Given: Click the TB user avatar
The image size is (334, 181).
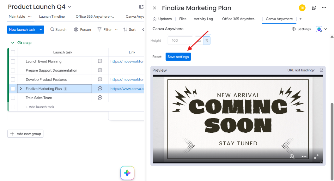Looking at the screenshot, I should pyautogui.click(x=302, y=8).
